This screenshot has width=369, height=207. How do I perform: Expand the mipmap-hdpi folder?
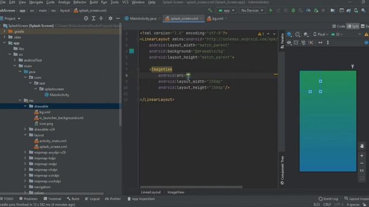[25, 158]
